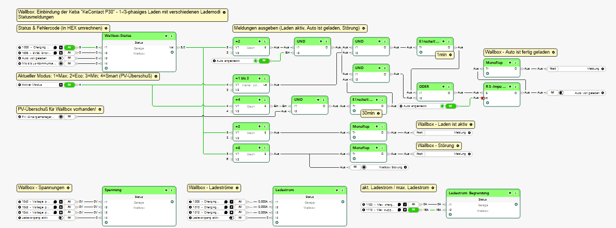The image size is (616, 228).
Task: Open gear on Wallbox - Spannungen note
Action: 68,187
